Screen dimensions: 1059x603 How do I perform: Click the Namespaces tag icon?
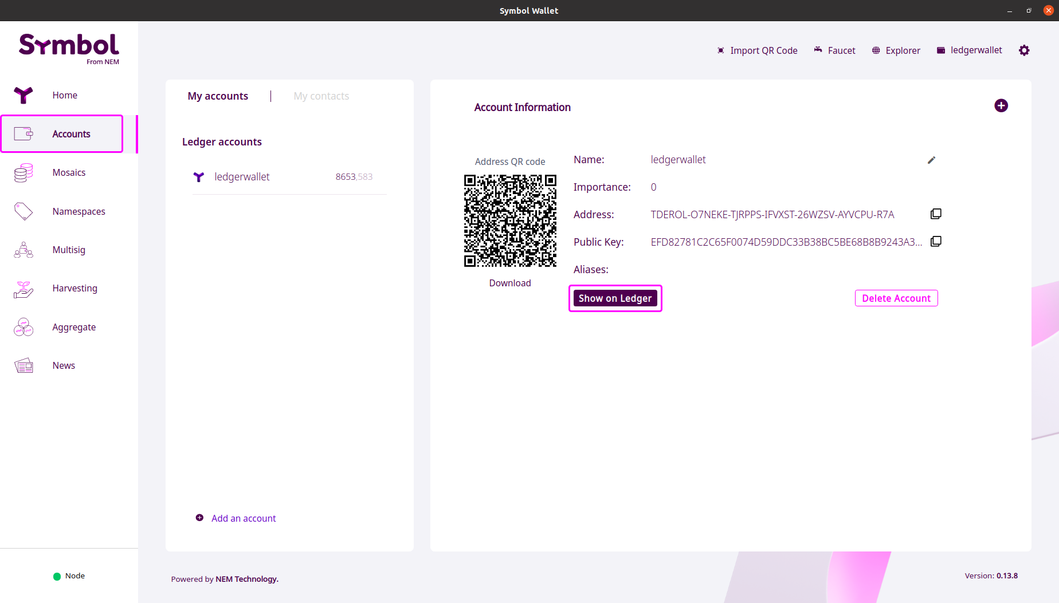(x=23, y=211)
